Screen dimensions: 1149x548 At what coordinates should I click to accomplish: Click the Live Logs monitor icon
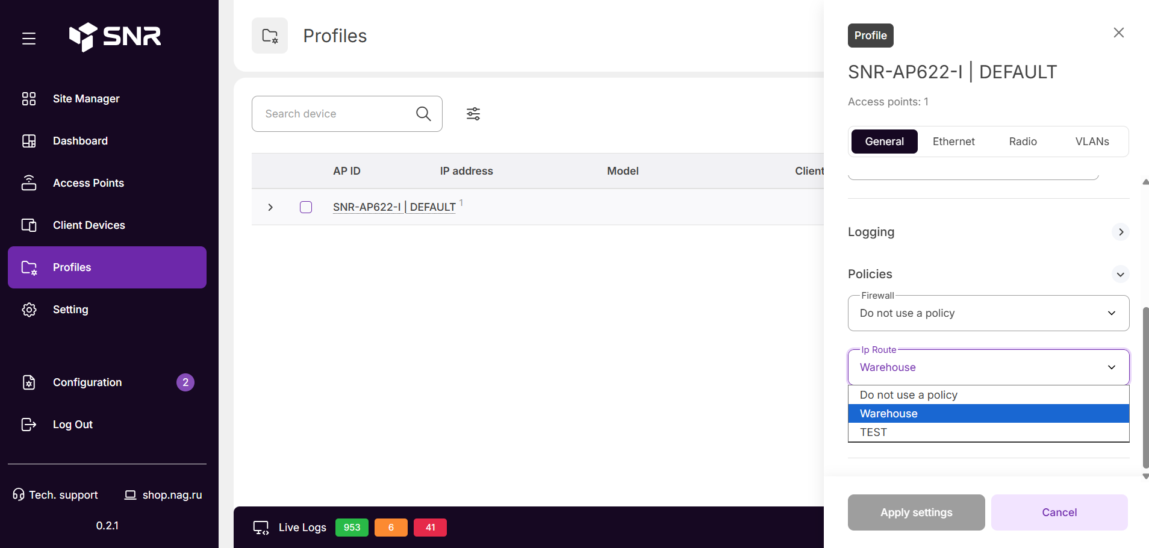coord(261,528)
